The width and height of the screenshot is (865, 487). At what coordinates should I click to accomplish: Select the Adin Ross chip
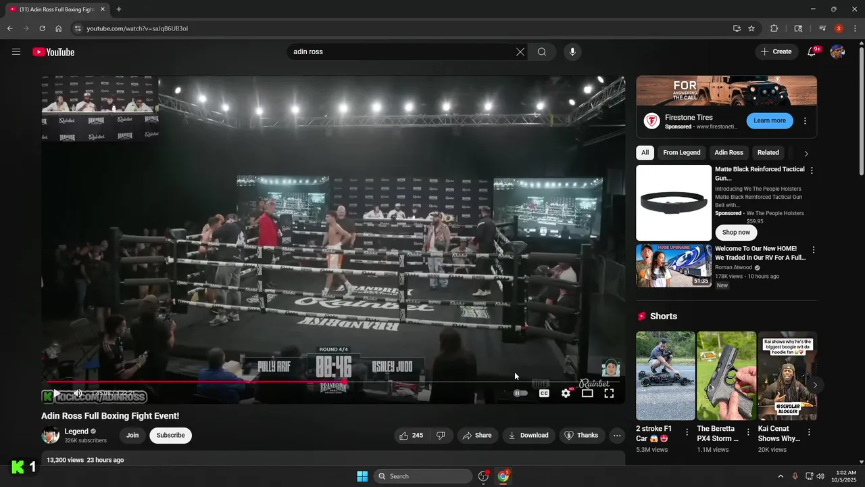click(x=728, y=153)
